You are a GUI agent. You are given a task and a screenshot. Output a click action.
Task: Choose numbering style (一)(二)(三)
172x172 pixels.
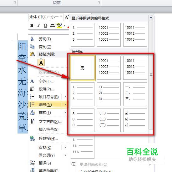(x=109, y=120)
